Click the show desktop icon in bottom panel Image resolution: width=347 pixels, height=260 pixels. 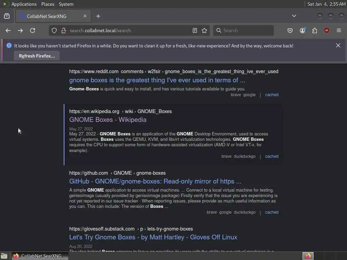coord(4,256)
